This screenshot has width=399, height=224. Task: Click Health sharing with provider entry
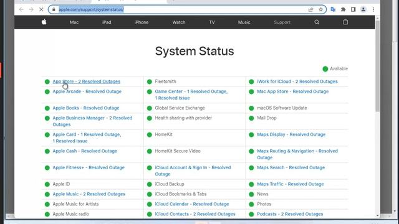(x=183, y=118)
